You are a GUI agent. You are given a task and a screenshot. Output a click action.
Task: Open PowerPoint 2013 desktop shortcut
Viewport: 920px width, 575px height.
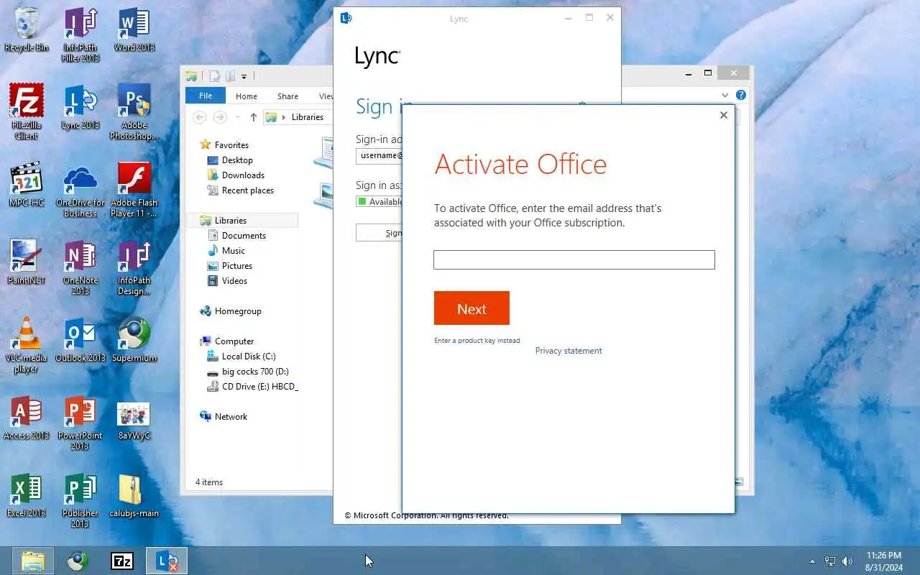pos(80,422)
